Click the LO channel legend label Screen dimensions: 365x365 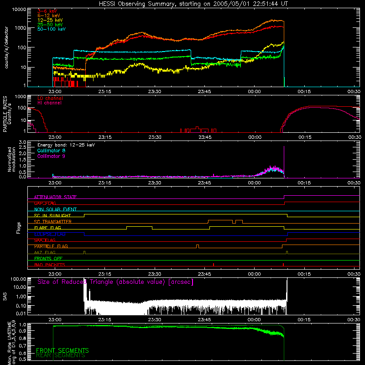50,98
